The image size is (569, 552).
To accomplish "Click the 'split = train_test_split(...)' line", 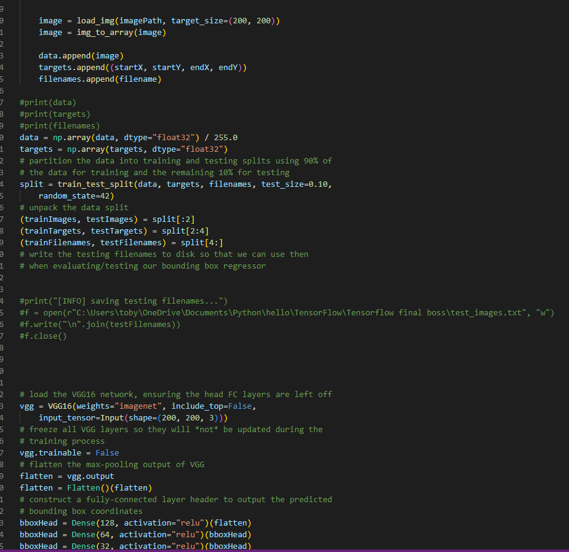I will click(176, 184).
